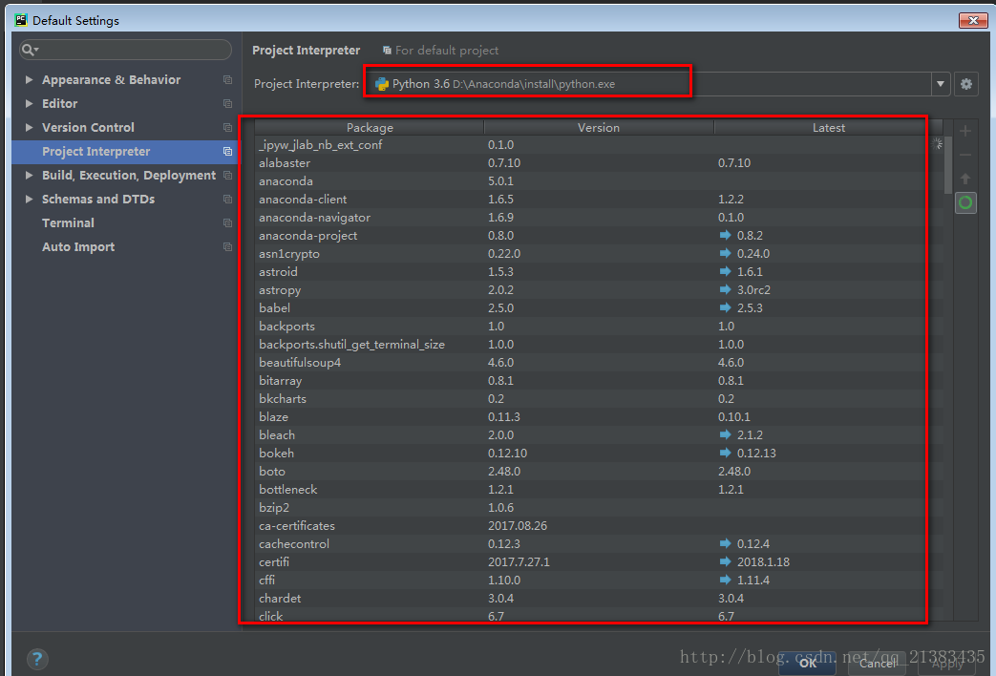The width and height of the screenshot is (996, 676).
Task: Select the bkcharts package row
Action: [599, 398]
